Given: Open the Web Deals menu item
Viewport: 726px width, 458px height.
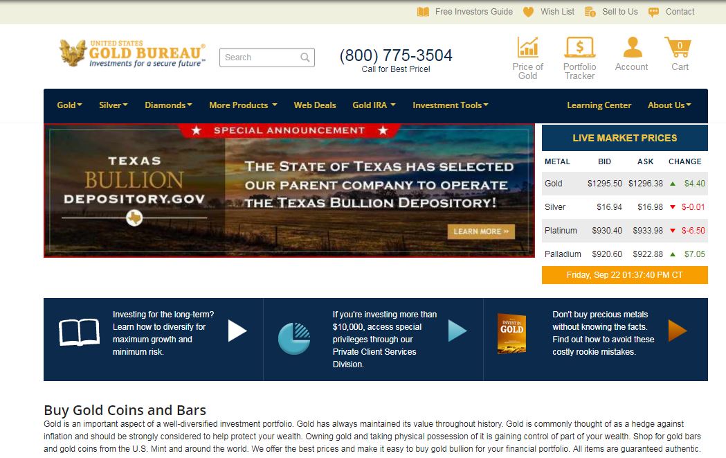Looking at the screenshot, I should [x=315, y=105].
